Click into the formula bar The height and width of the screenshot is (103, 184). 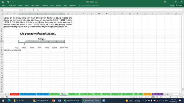pos(109,10)
